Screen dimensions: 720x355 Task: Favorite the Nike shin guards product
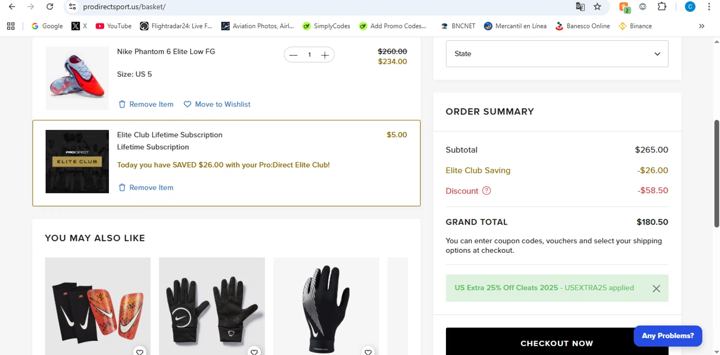pos(140,352)
